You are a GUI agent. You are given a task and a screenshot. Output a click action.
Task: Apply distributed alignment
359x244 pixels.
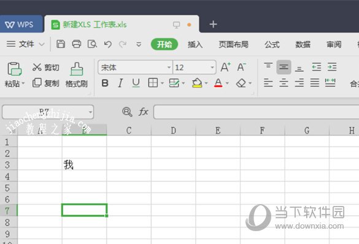tap(330, 83)
